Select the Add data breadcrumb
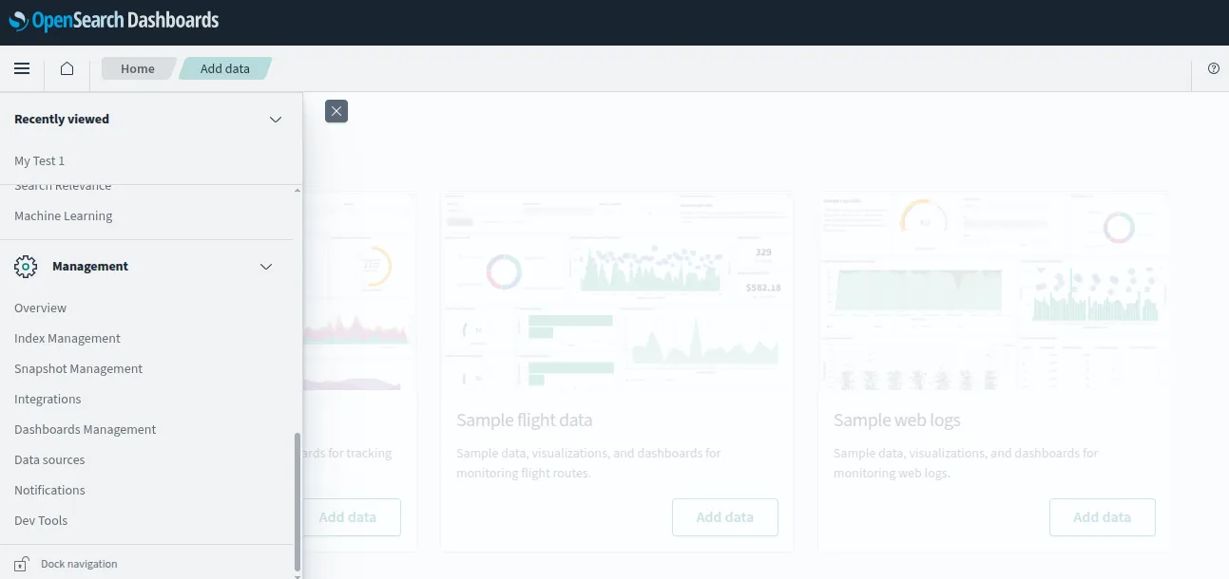The height and width of the screenshot is (579, 1229). (225, 68)
